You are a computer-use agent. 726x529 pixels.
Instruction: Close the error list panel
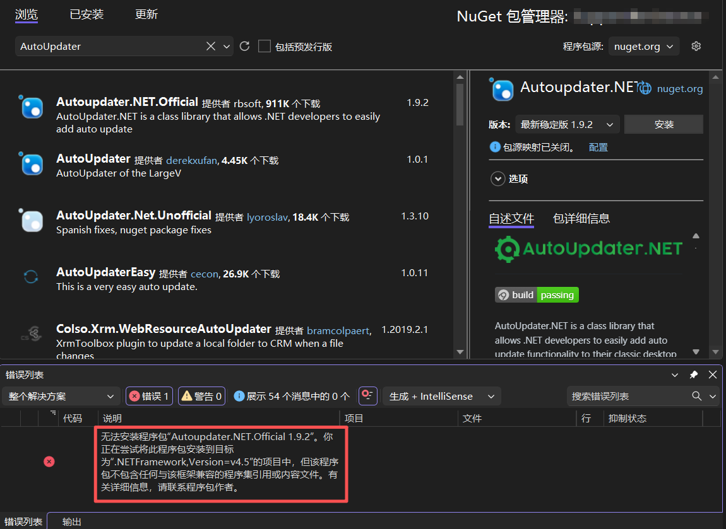click(713, 375)
